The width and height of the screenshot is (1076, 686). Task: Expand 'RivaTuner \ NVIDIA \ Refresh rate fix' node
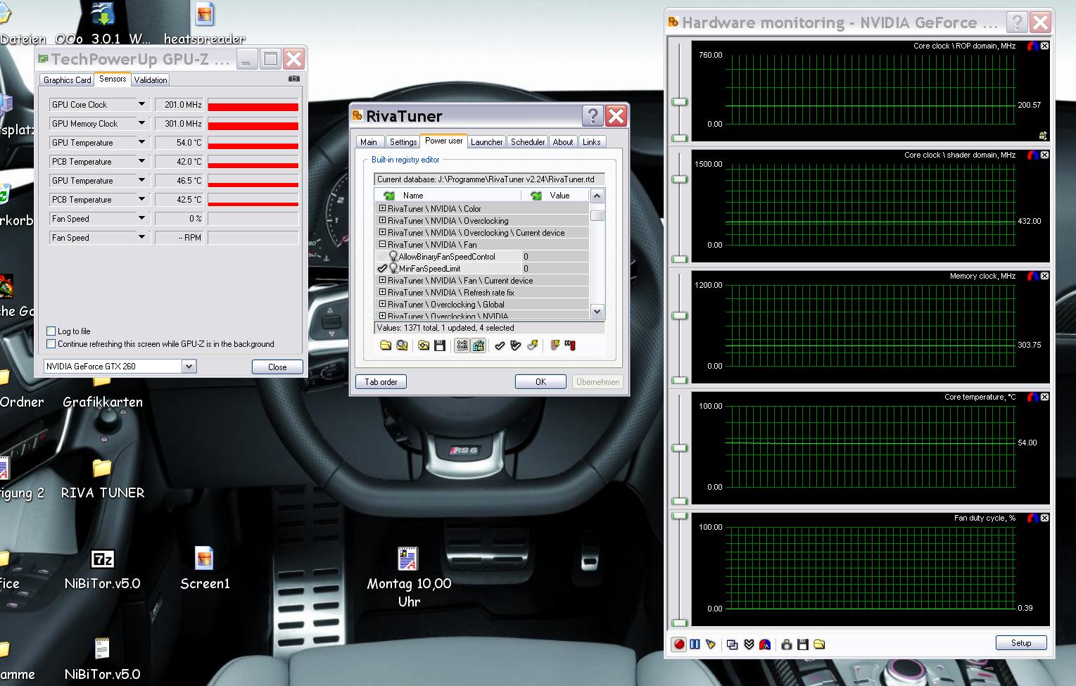[x=383, y=292]
